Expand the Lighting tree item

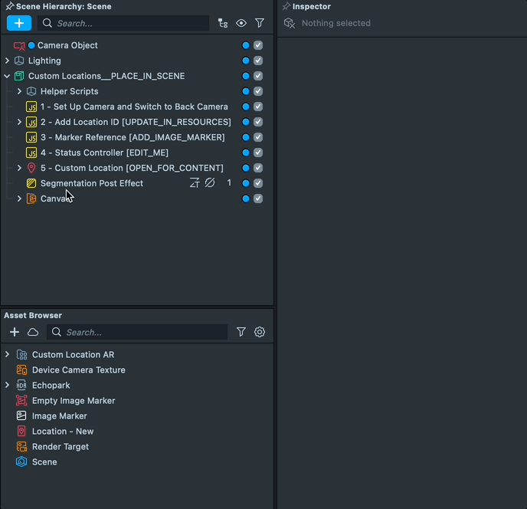pyautogui.click(x=7, y=61)
